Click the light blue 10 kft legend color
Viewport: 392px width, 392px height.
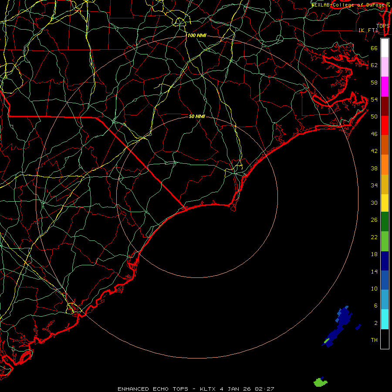pyautogui.click(x=385, y=300)
